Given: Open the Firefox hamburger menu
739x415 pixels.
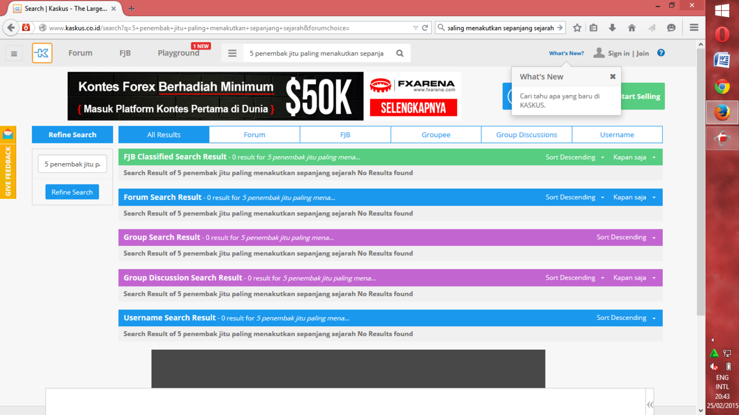Looking at the screenshot, I should pos(694,28).
